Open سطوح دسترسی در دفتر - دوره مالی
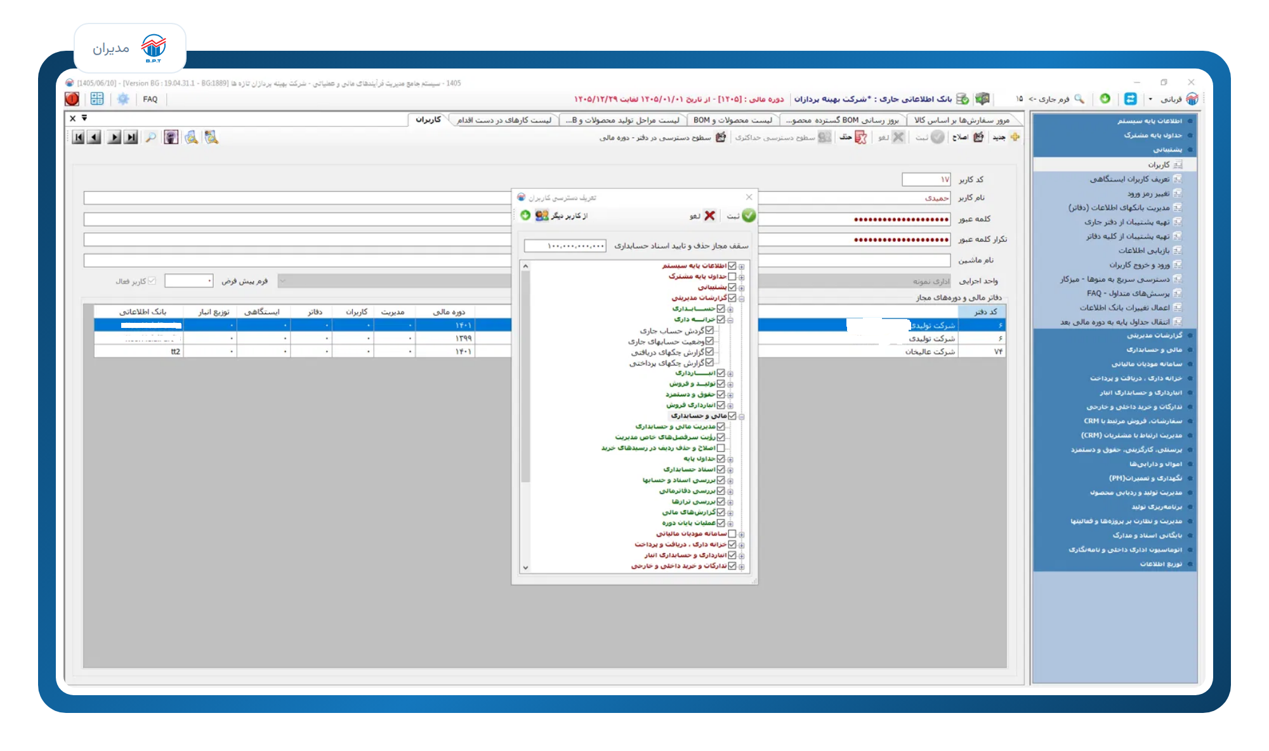Image resolution: width=1269 pixels, height=751 pixels. [663, 137]
